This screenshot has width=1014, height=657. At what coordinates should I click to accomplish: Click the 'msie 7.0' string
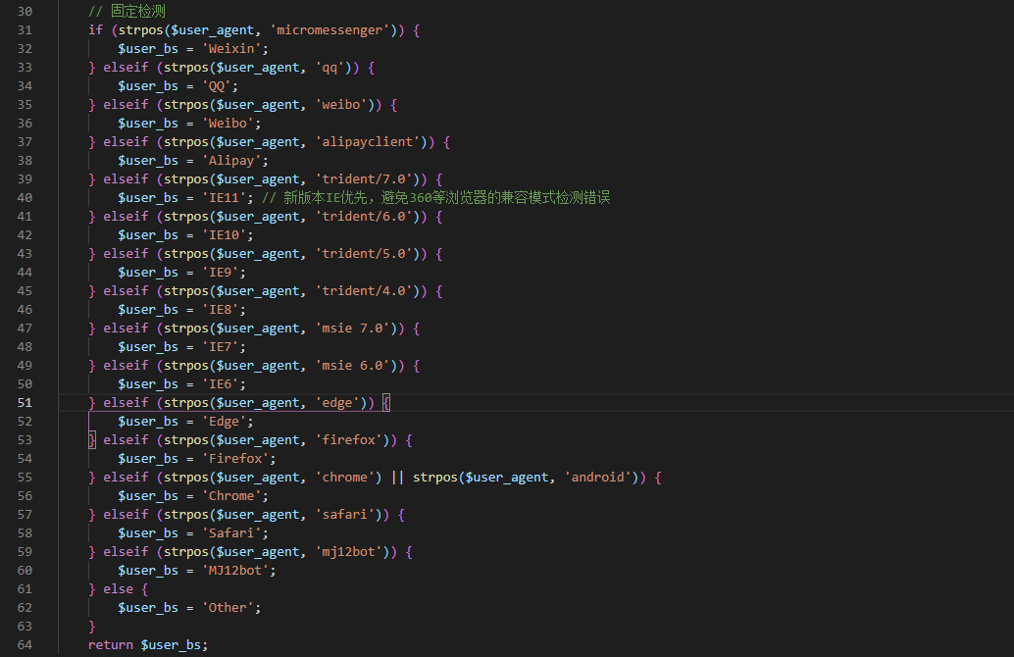click(x=352, y=328)
